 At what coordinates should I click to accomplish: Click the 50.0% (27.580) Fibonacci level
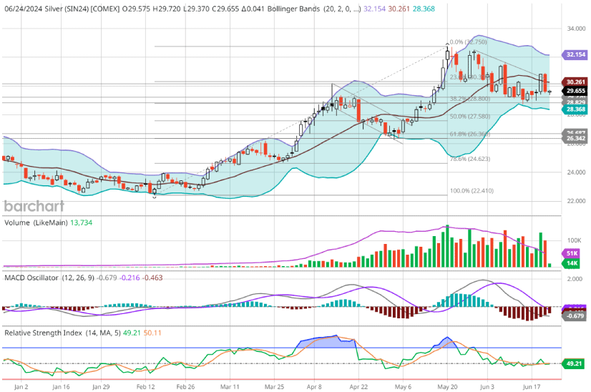(468, 116)
